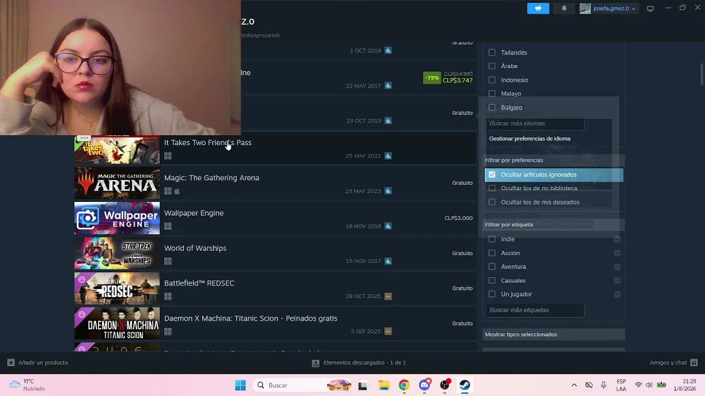
Task: Open File Explorer from the taskbar
Action: (383, 385)
